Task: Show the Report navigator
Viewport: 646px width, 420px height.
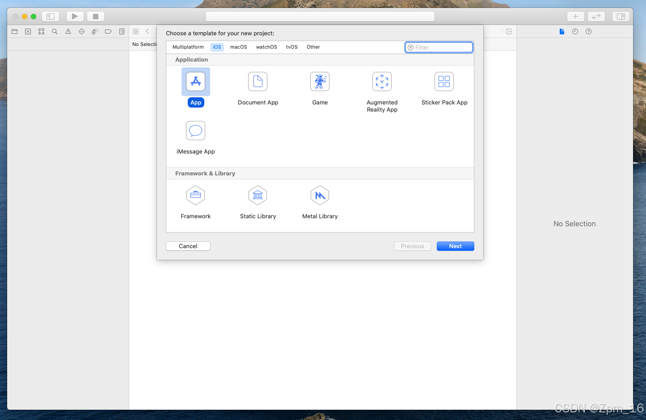Action: [x=122, y=32]
